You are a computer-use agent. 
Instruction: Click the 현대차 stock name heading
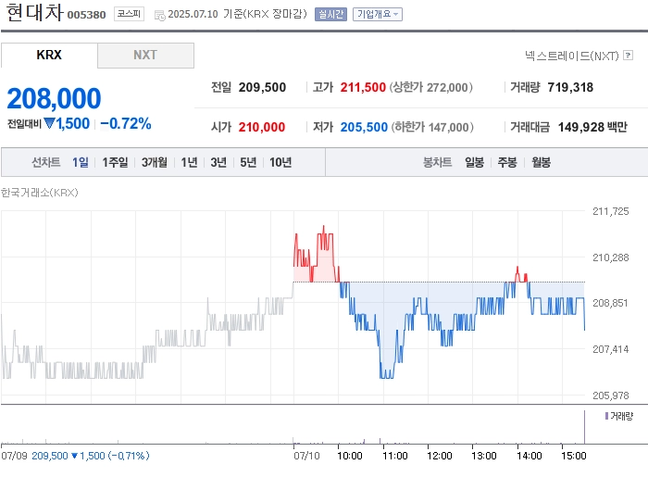click(35, 12)
